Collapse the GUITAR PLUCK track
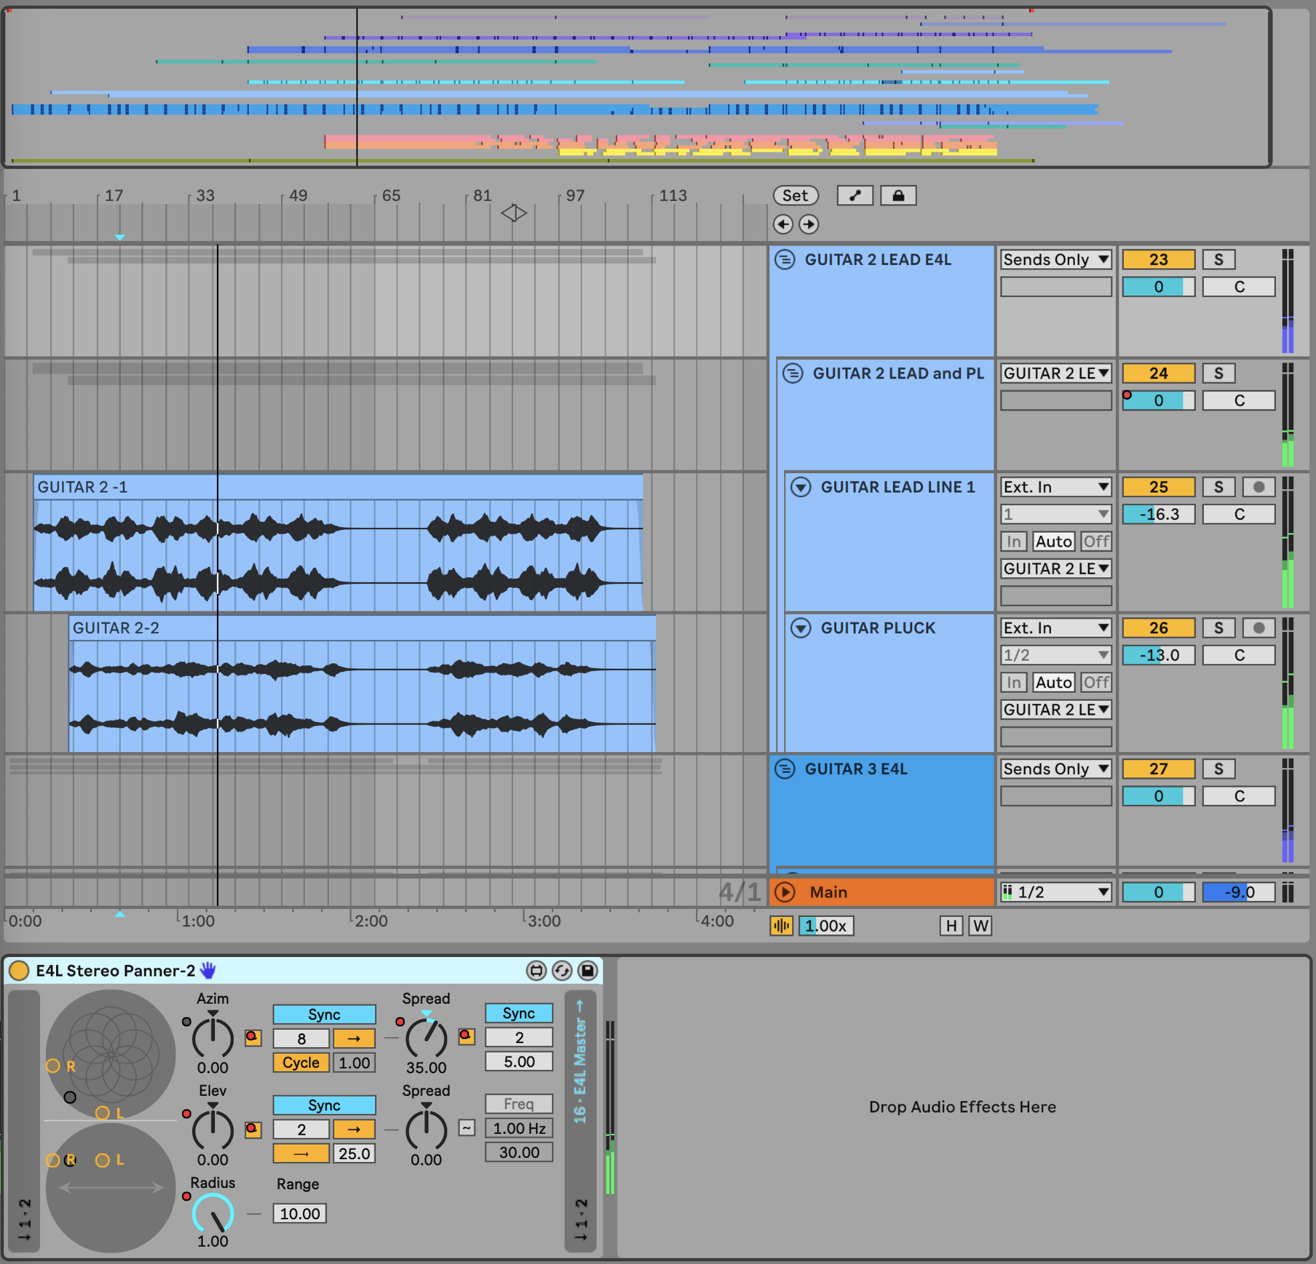Image resolution: width=1316 pixels, height=1264 pixels. [800, 628]
